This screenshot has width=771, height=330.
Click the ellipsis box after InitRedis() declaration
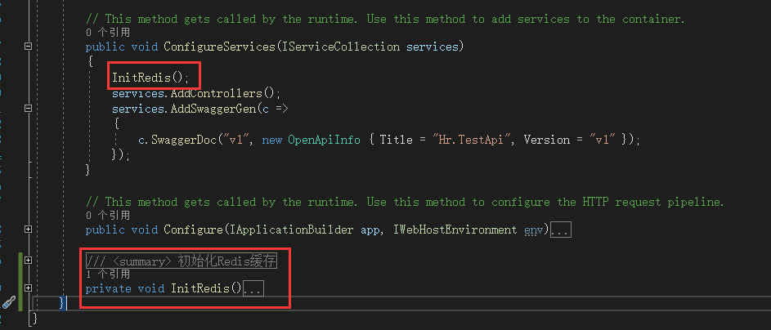[253, 289]
